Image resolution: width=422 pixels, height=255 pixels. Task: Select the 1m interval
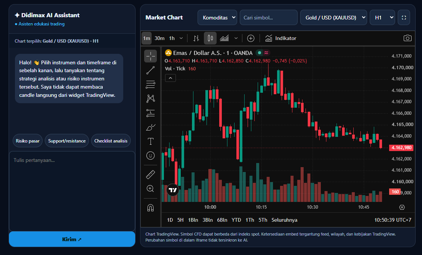point(147,38)
